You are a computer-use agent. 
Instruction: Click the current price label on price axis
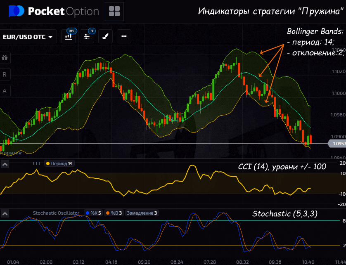pos(337,144)
